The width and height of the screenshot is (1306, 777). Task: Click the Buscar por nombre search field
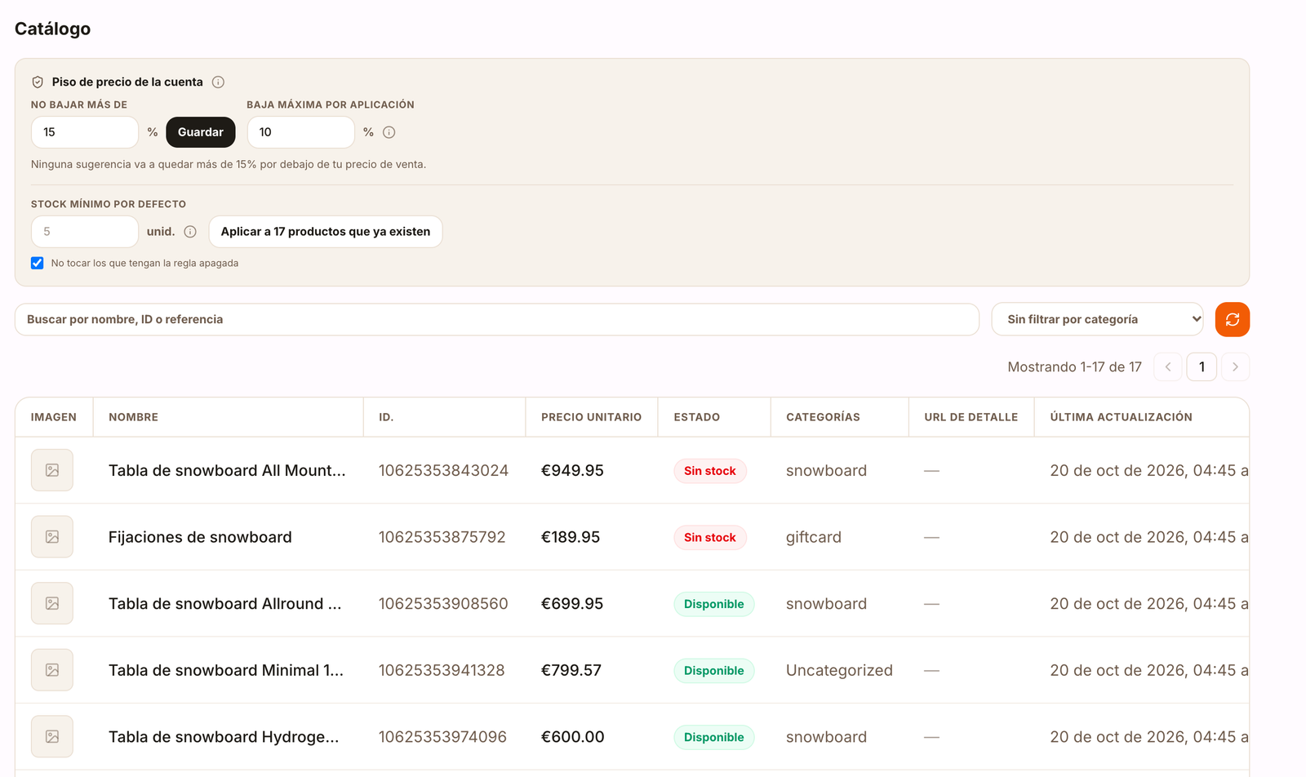tap(497, 319)
